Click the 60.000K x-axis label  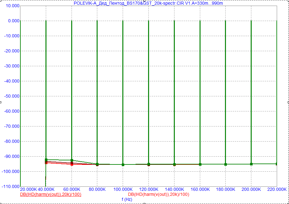pos(72,190)
